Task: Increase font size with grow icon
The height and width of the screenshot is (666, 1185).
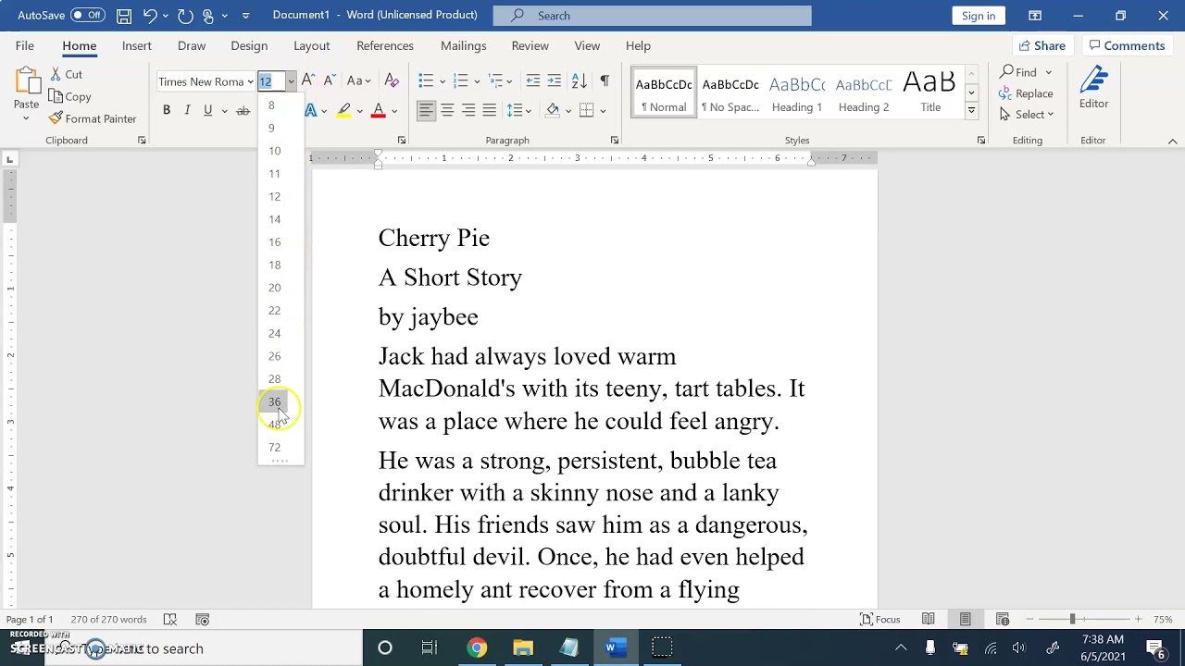Action: tap(308, 81)
